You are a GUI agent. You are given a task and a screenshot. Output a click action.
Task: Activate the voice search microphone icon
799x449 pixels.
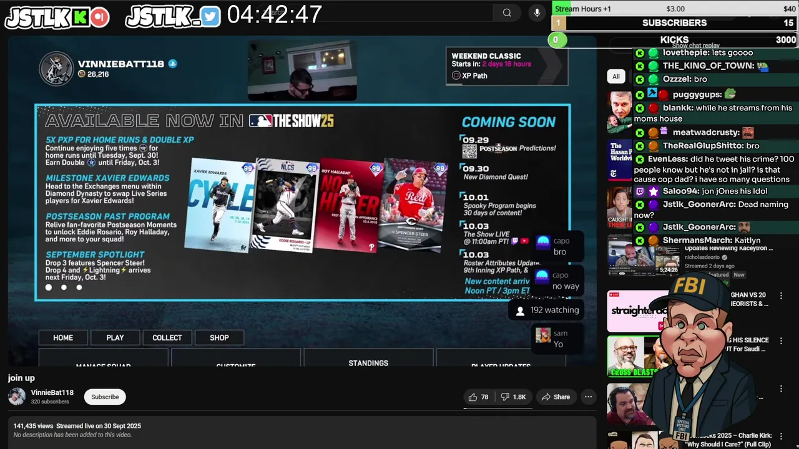pyautogui.click(x=537, y=12)
